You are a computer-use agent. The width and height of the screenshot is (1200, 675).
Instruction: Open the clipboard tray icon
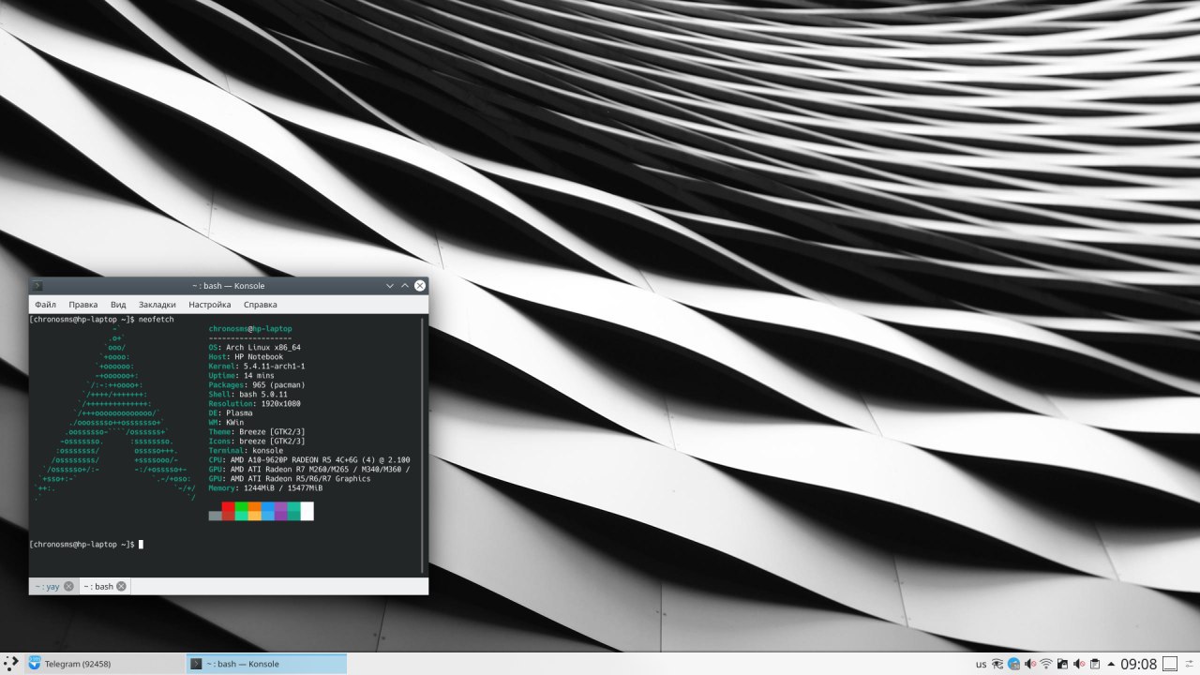click(x=1094, y=664)
